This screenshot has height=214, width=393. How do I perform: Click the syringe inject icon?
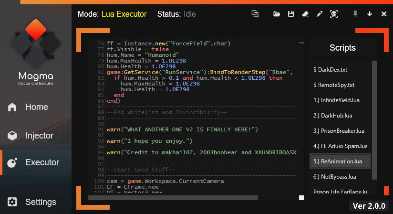click(320, 14)
